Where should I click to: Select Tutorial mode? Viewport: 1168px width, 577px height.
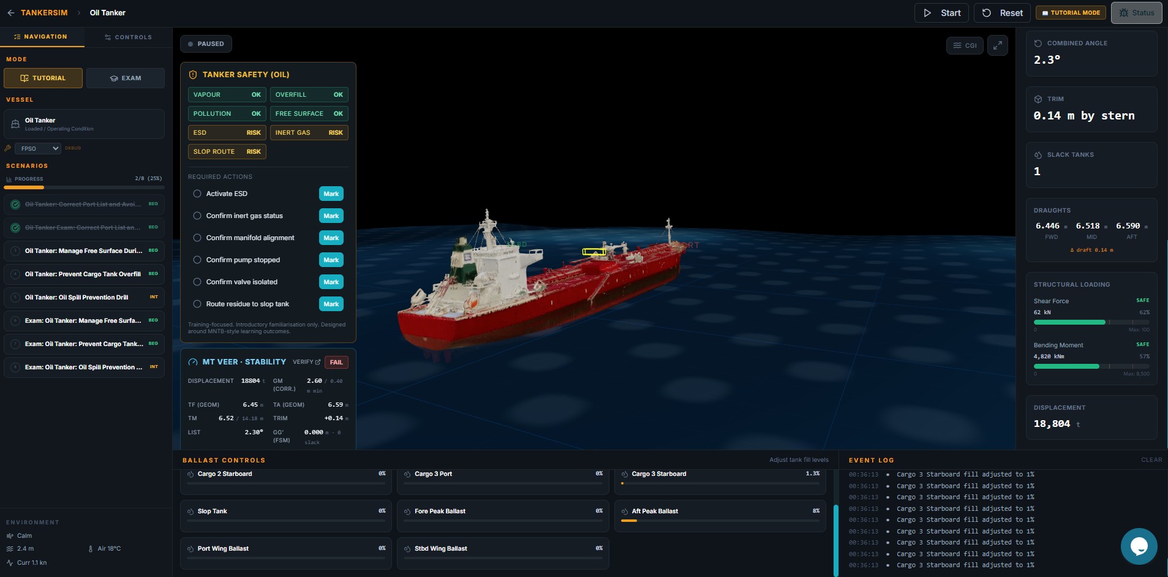[x=43, y=78]
